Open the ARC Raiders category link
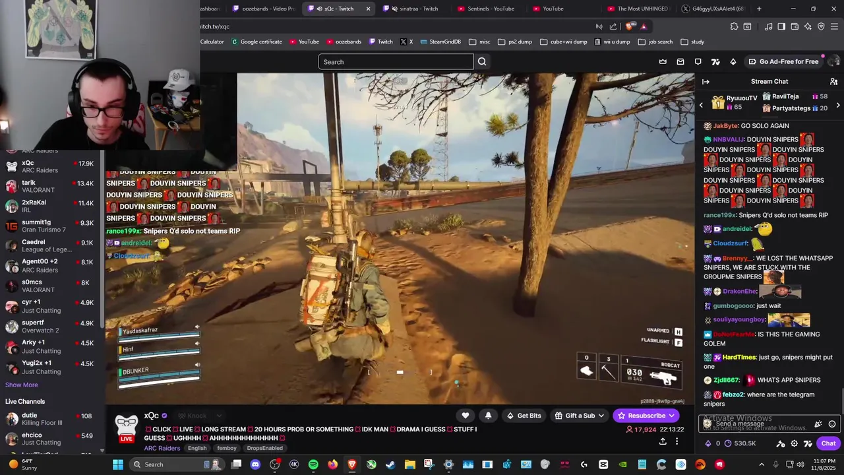 pyautogui.click(x=162, y=448)
